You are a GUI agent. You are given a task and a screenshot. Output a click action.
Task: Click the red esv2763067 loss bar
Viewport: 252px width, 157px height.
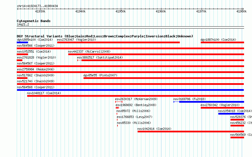118,42
